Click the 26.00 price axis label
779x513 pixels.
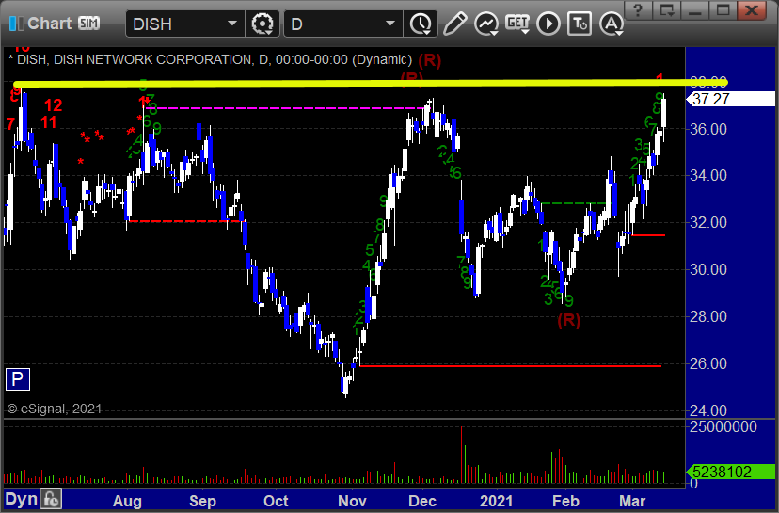tap(708, 364)
